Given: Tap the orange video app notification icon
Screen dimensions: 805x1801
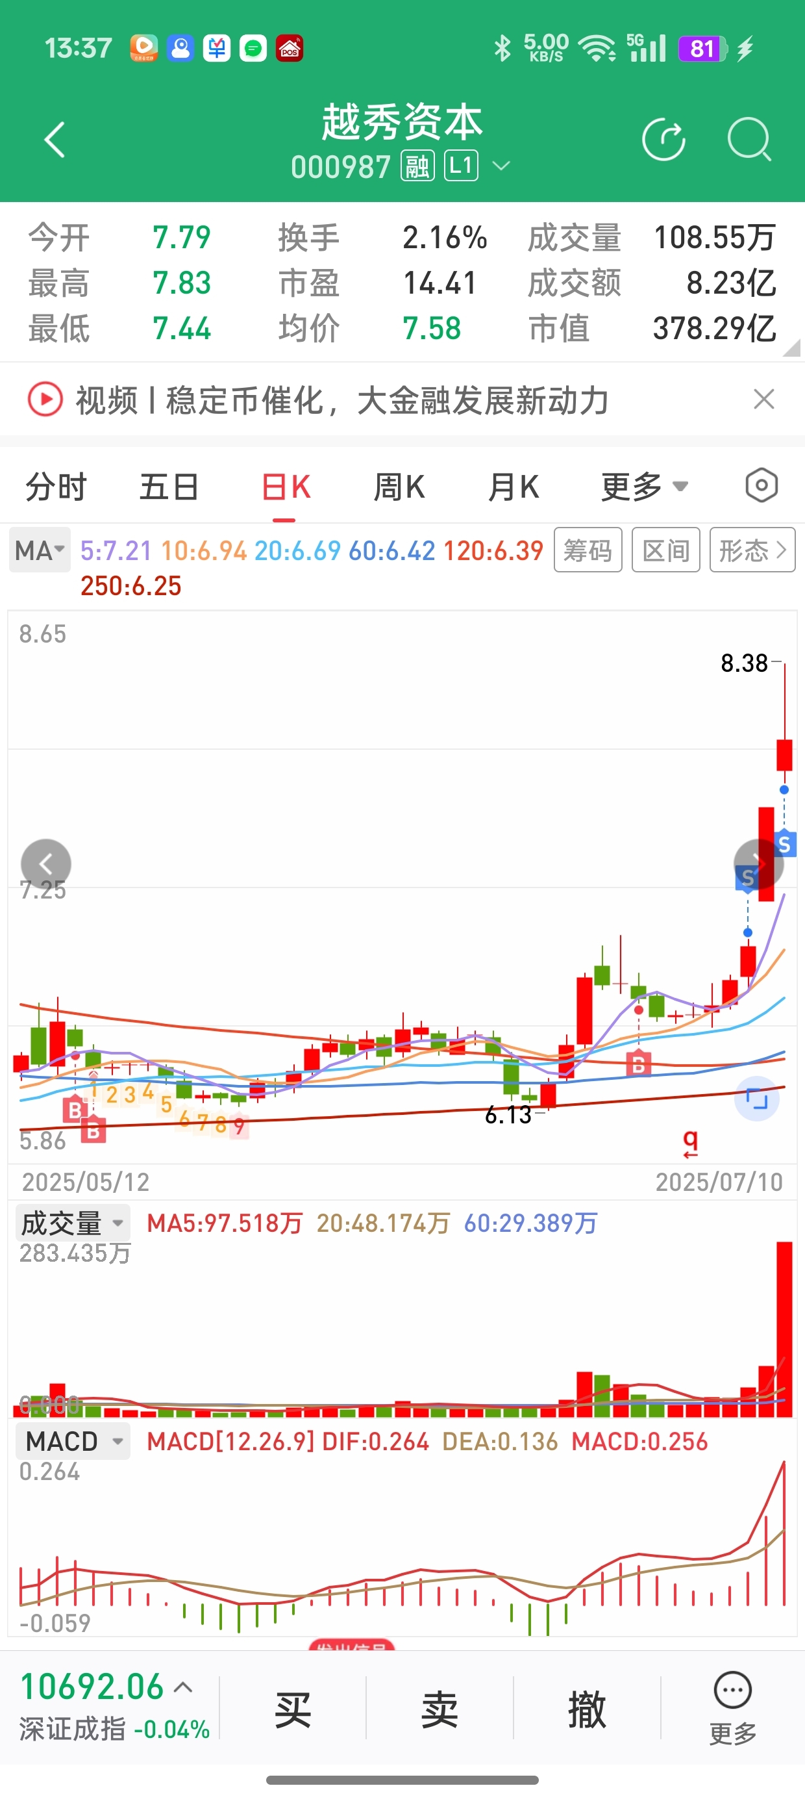Looking at the screenshot, I should pyautogui.click(x=144, y=48).
